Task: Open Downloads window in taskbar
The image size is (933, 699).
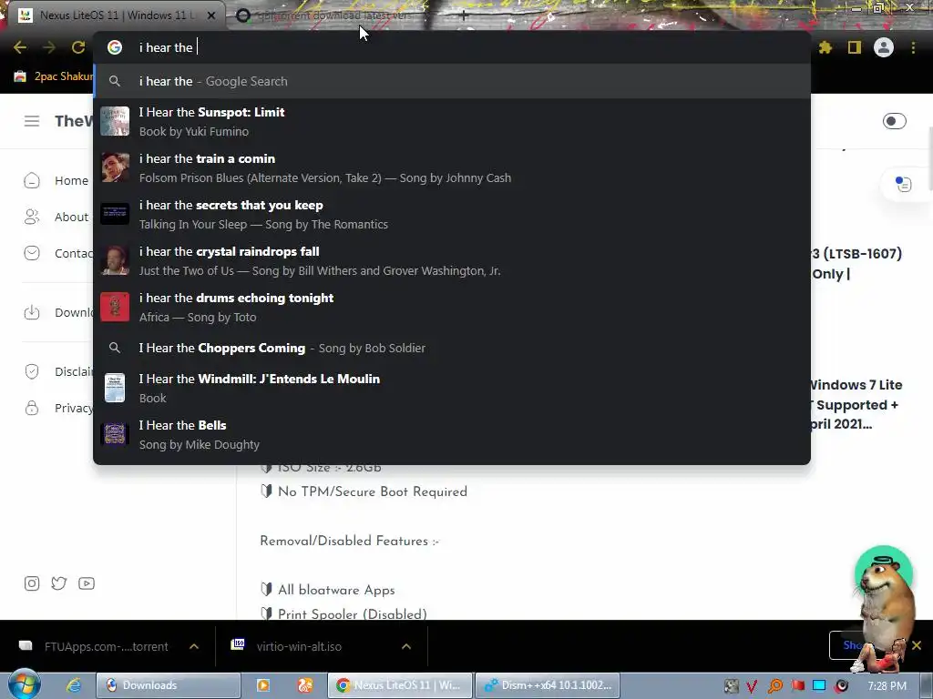Action: coord(169,685)
